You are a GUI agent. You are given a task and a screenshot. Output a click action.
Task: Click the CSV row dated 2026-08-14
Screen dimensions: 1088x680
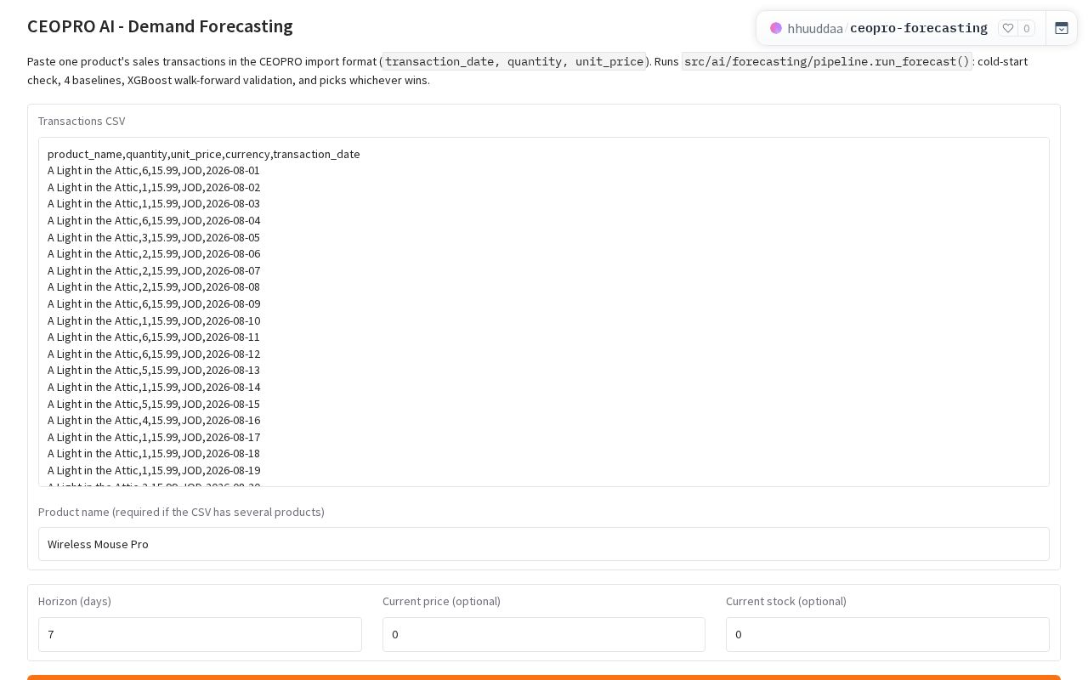[x=154, y=387]
